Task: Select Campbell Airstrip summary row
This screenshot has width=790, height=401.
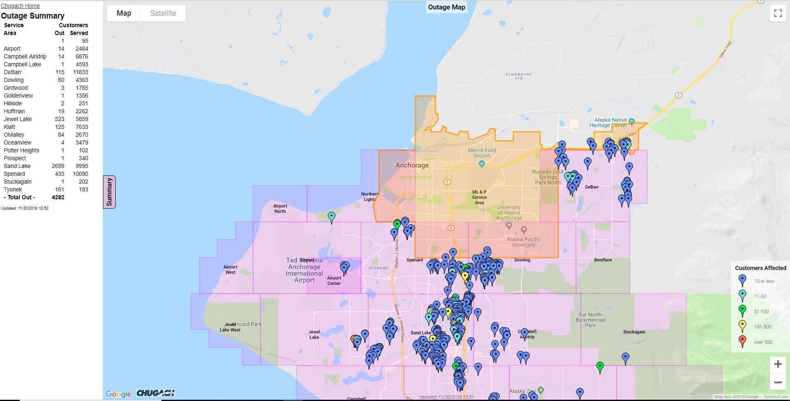Action: coord(46,56)
